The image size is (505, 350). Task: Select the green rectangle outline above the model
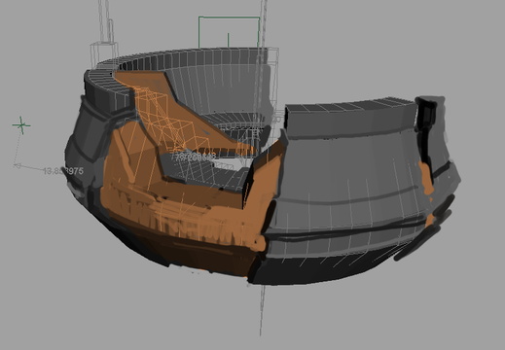point(229,32)
